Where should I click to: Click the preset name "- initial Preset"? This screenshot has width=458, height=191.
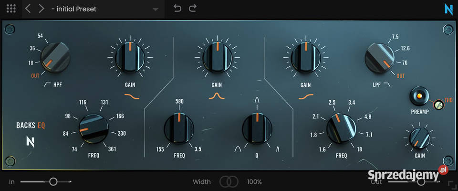tap(73, 9)
